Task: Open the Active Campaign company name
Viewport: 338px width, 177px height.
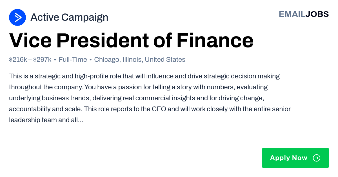Action: point(69,17)
